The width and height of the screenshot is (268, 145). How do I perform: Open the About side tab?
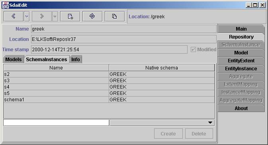point(241,108)
